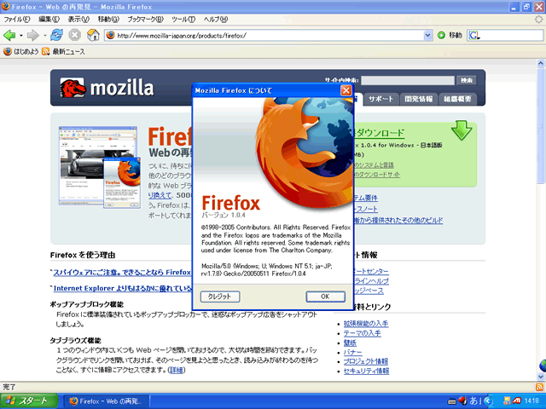
Task: Open the Forward history dropdown arrow
Action: 45,36
